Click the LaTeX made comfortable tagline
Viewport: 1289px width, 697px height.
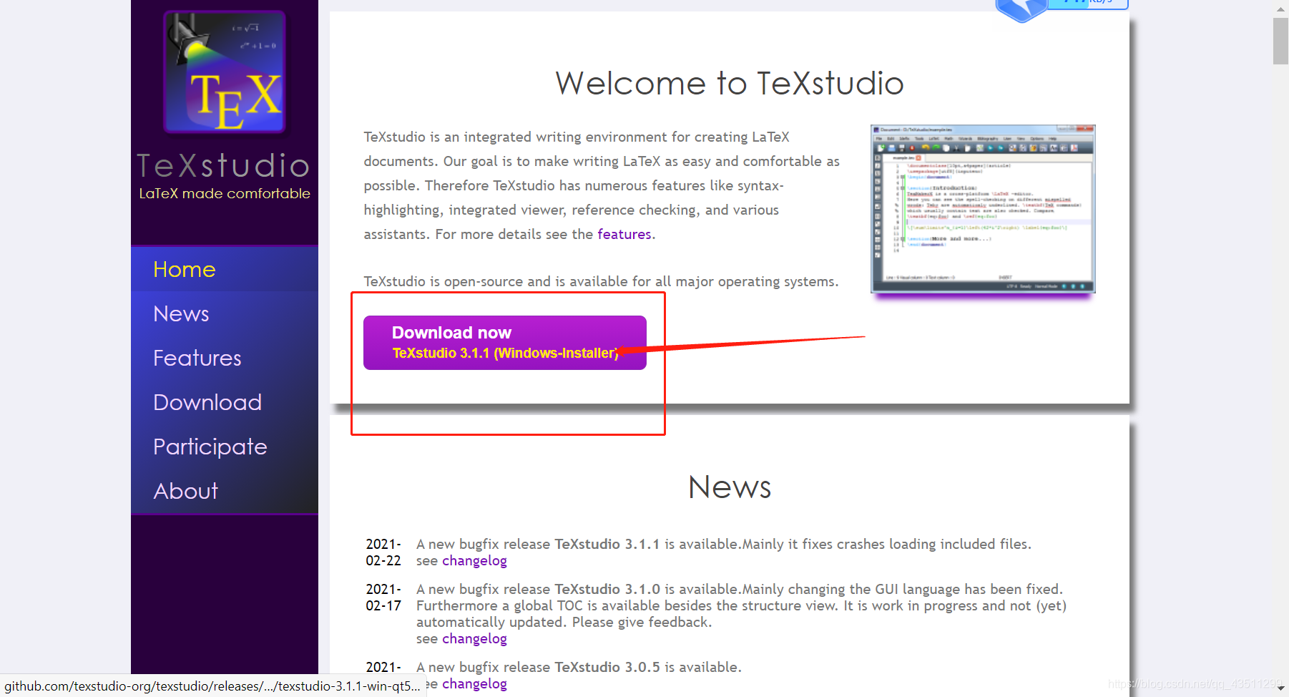point(225,194)
